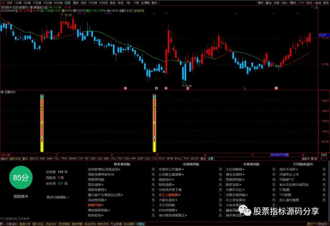Click 窗口 in indicator bar

pos(25,159)
